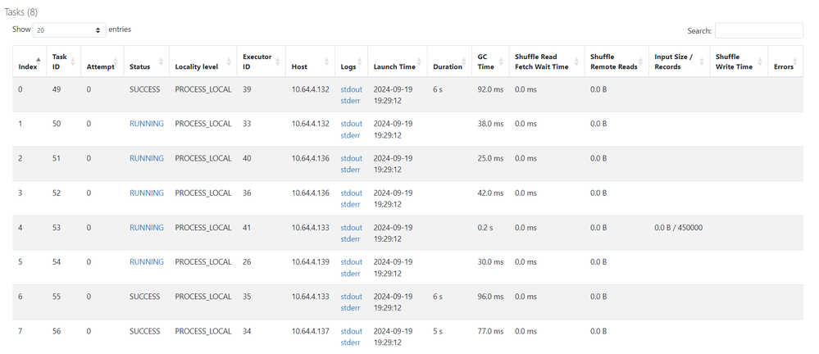Sort by Locality level column header
The height and width of the screenshot is (354, 819).
pos(198,66)
